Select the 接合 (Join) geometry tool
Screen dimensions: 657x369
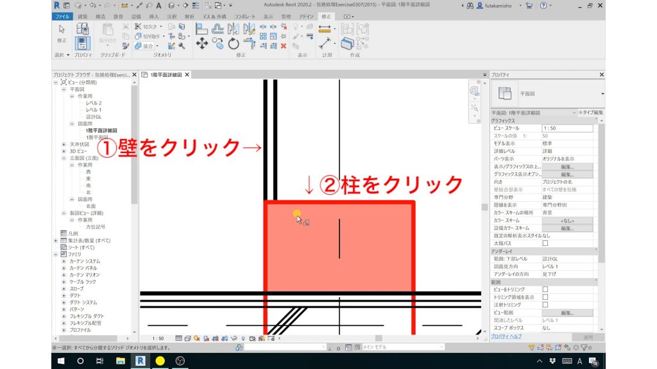(x=144, y=45)
